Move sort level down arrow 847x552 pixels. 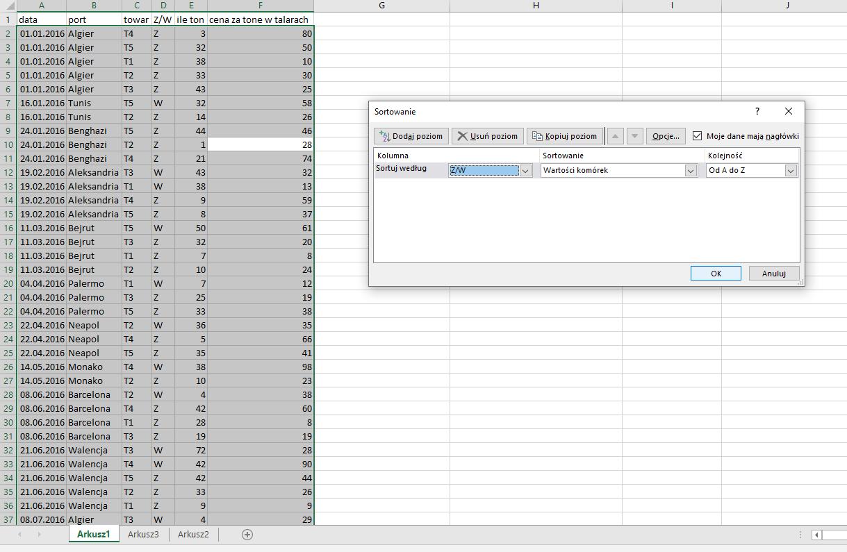[x=635, y=136]
